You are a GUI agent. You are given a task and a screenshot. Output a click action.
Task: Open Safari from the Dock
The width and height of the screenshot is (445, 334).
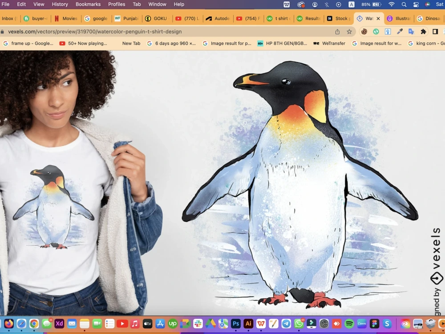tap(21, 323)
